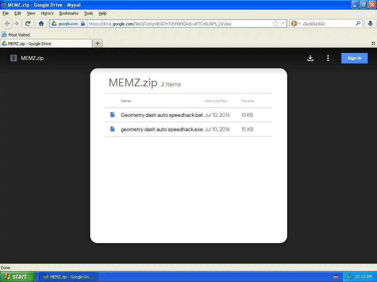Open the Tools menu

point(88,13)
